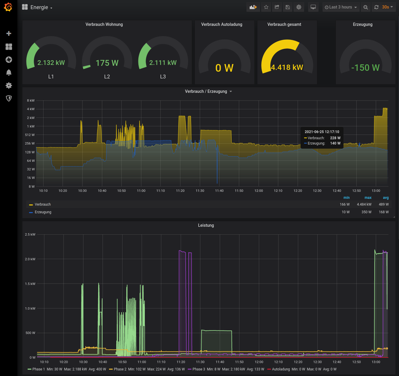Open the Verbrauch Wohnung panel title
The image size is (399, 376).
104,24
